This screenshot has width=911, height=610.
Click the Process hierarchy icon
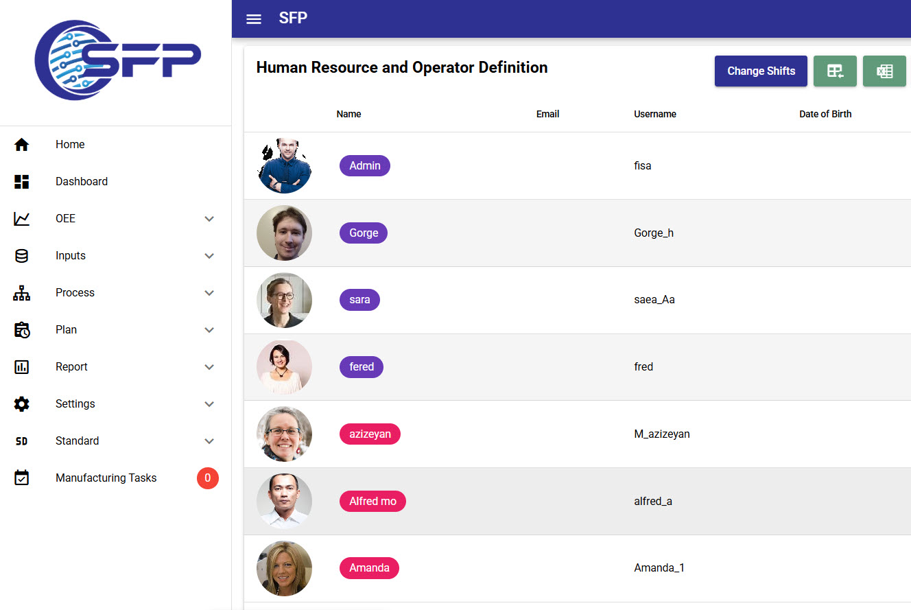22,292
